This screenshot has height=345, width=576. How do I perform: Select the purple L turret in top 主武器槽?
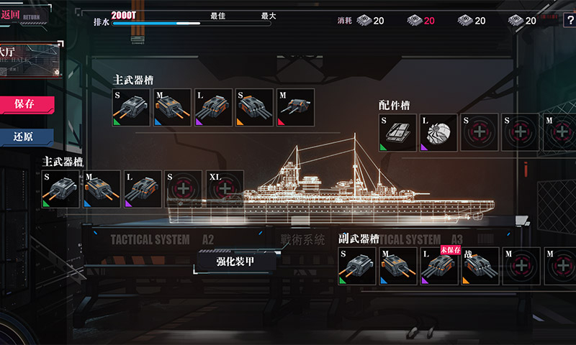click(213, 107)
